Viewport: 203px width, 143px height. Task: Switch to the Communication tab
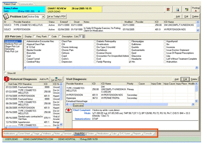(26, 4)
